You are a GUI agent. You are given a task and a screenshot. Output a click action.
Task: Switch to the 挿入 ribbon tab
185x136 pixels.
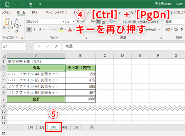[x=35, y=12]
